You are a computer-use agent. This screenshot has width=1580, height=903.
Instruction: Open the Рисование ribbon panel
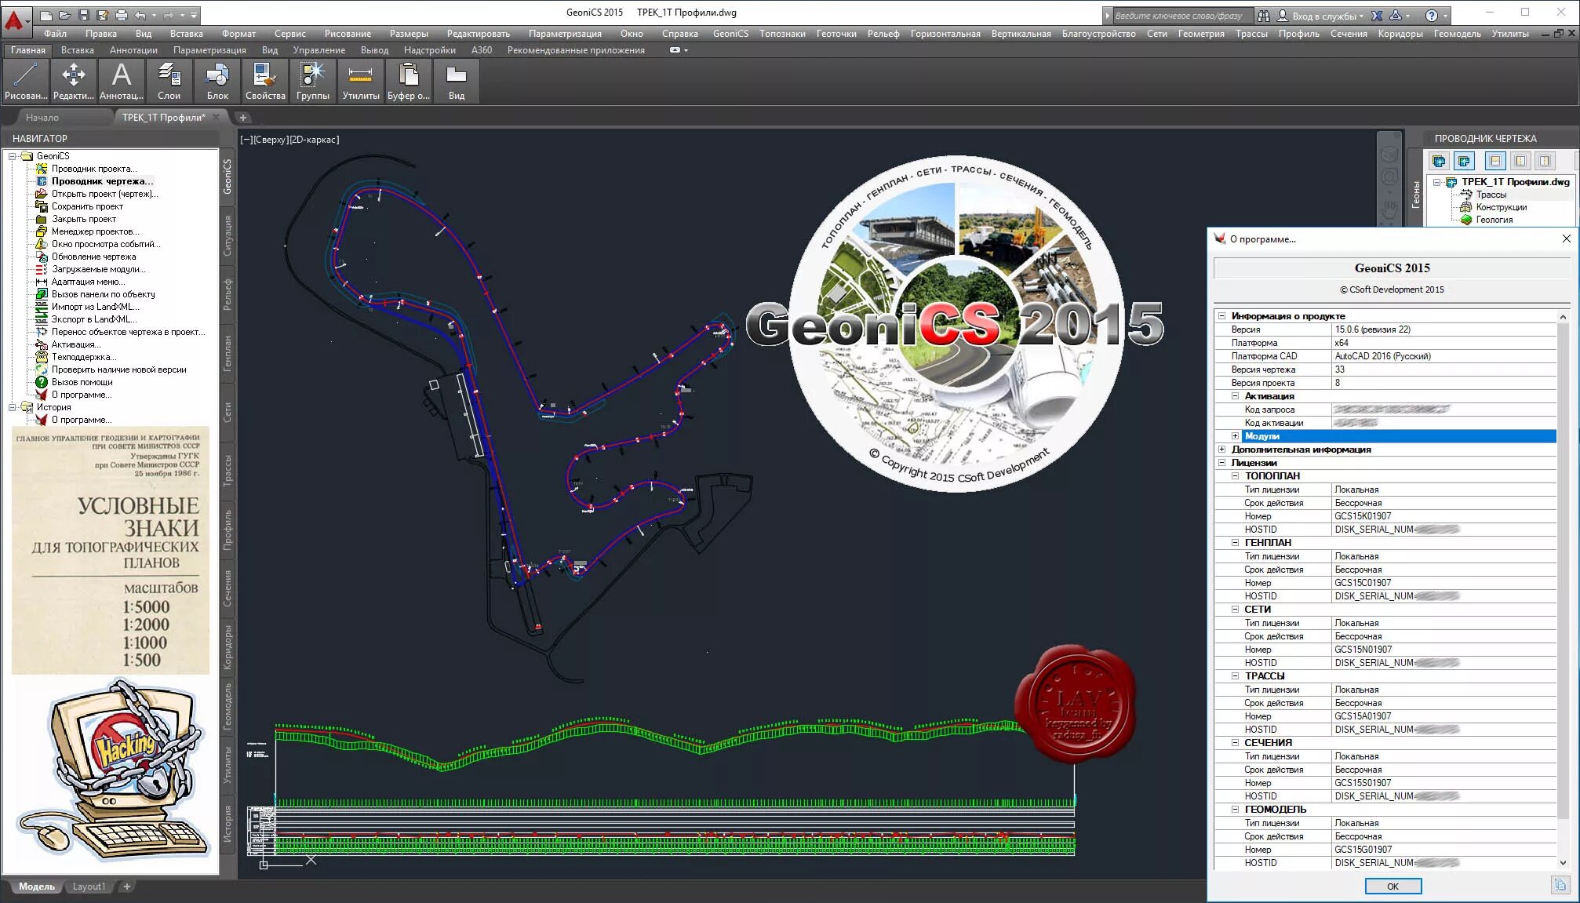(26, 82)
